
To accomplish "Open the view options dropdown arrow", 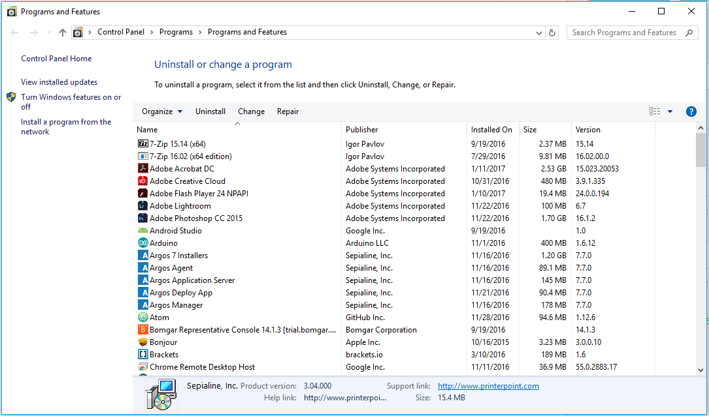I will tap(670, 111).
